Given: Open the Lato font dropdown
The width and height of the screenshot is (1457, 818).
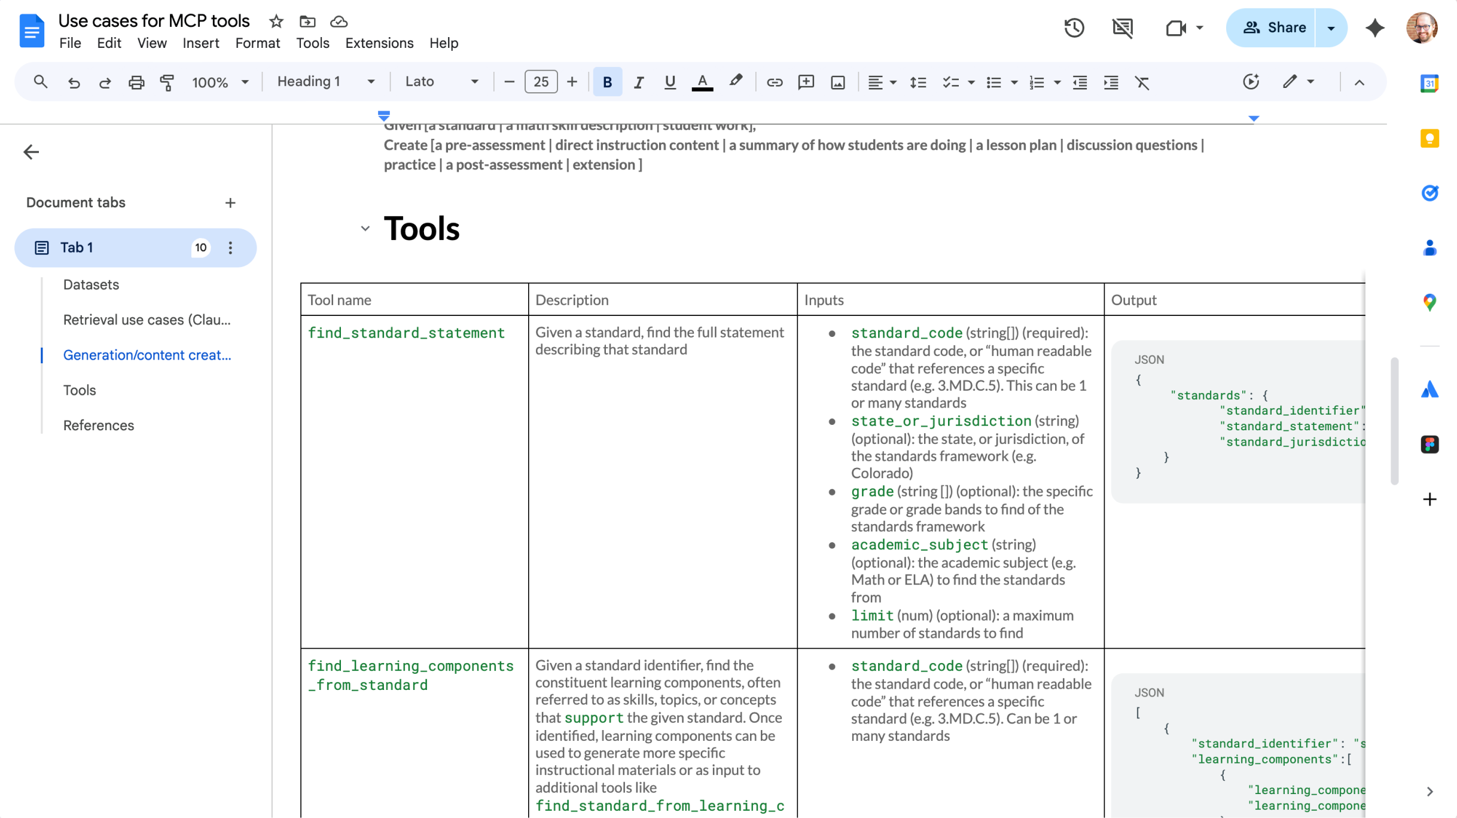Looking at the screenshot, I should tap(441, 82).
